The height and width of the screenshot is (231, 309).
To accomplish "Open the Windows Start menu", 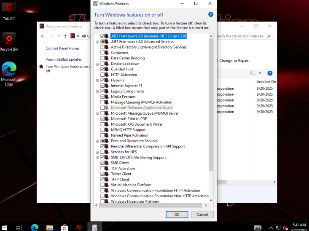I will (x=4, y=228).
